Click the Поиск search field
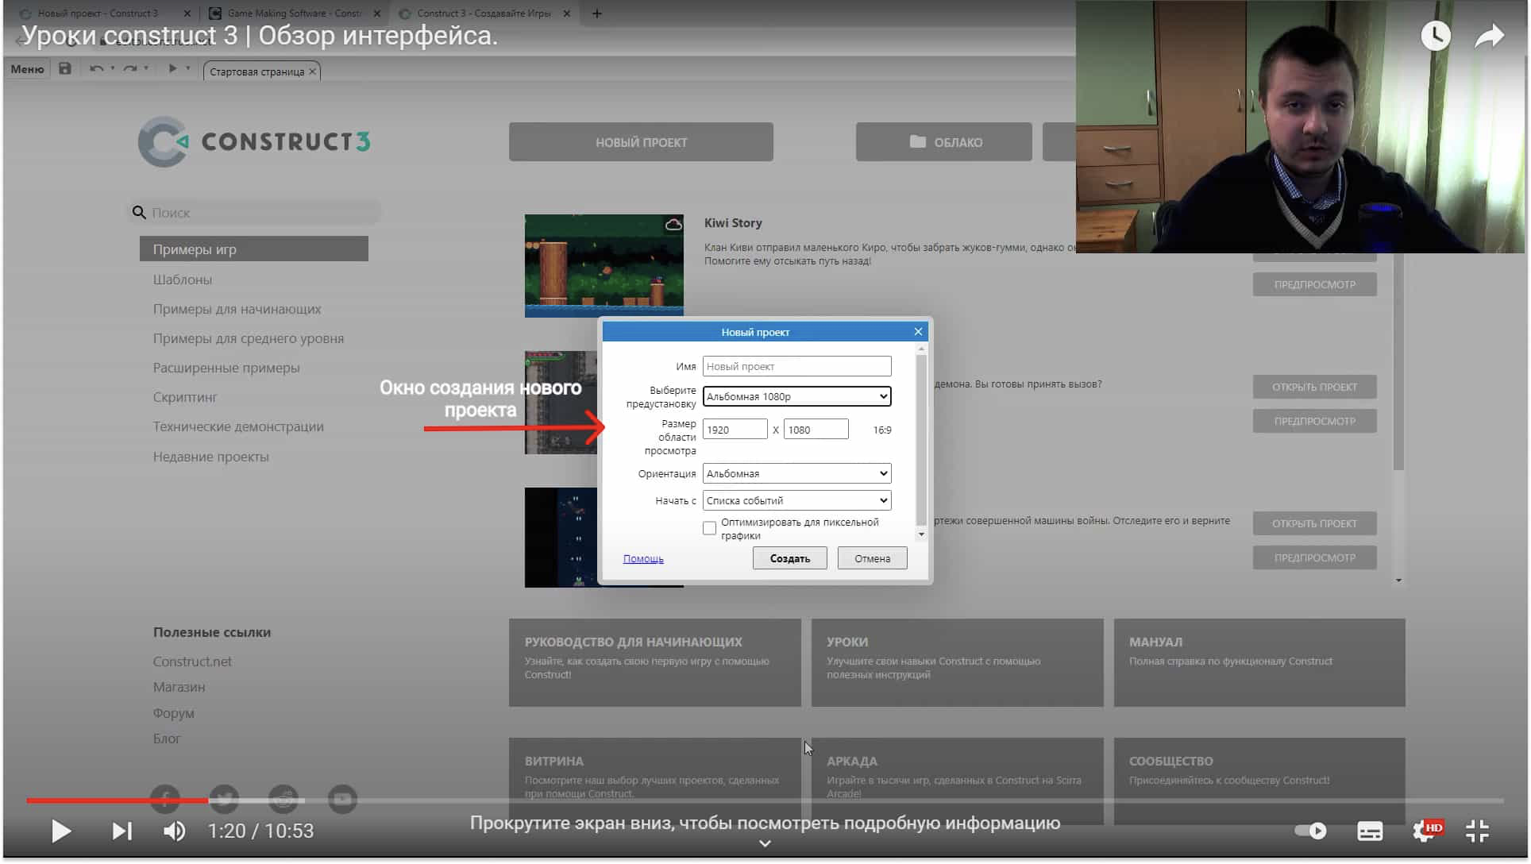This screenshot has width=1531, height=864. (x=254, y=213)
